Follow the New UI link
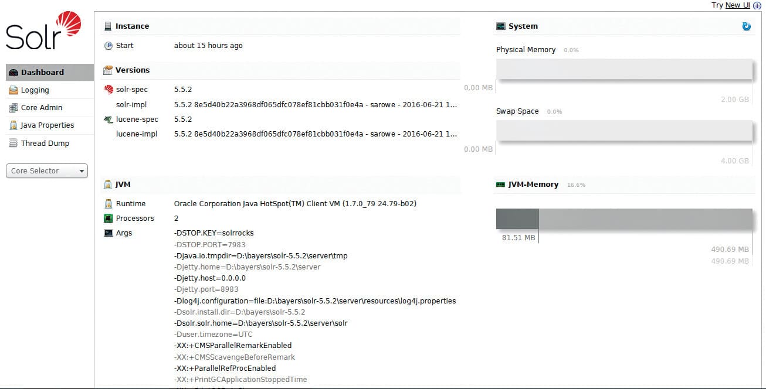 coord(737,5)
